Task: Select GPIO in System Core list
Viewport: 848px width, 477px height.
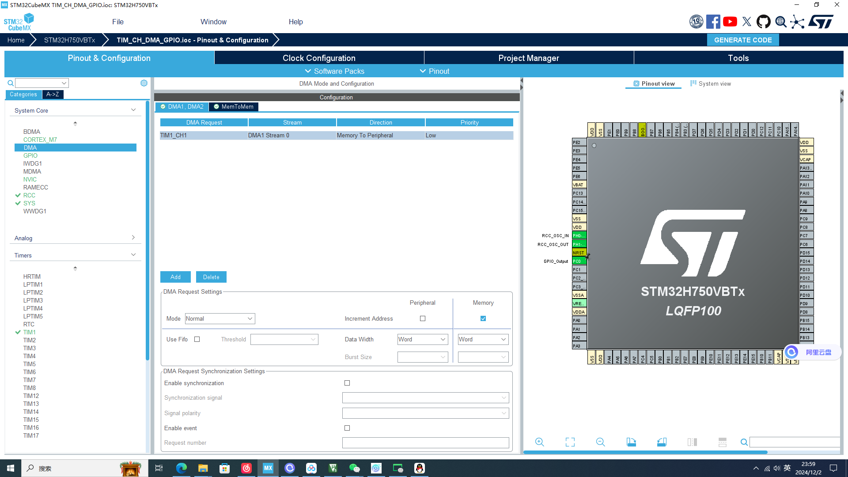Action: pos(30,155)
